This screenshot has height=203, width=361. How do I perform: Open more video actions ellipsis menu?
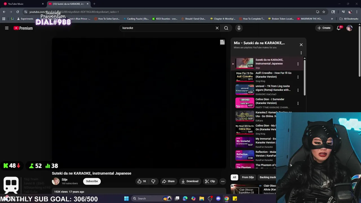223,181
